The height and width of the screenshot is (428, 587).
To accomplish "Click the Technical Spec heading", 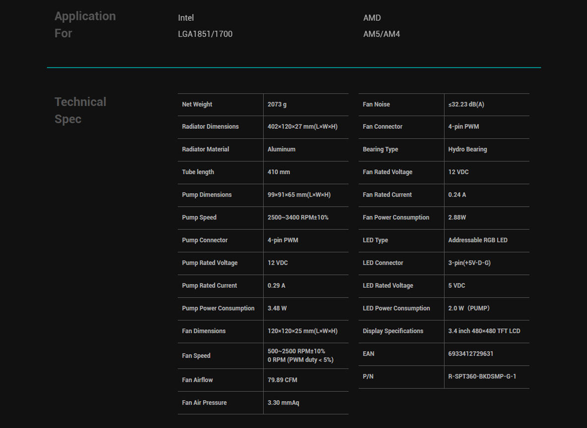I will 80,110.
